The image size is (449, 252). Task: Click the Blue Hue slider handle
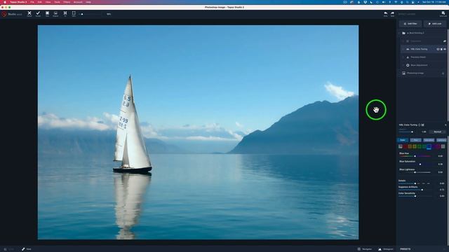[x=415, y=156]
